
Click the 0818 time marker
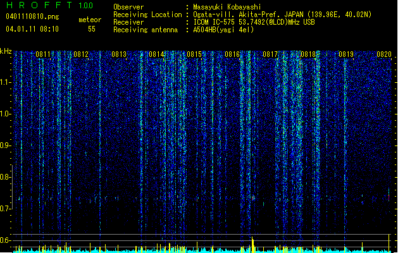pos(308,54)
